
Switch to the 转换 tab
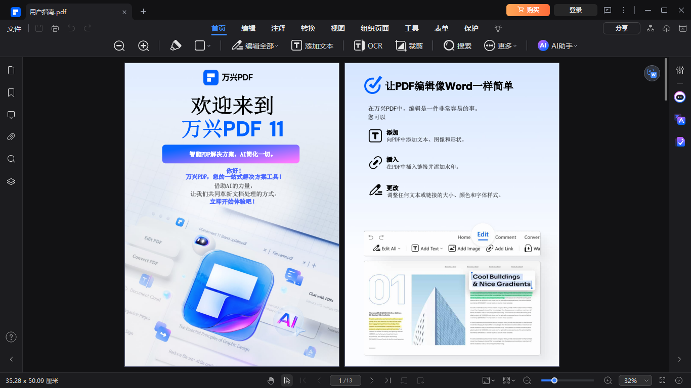[308, 28]
